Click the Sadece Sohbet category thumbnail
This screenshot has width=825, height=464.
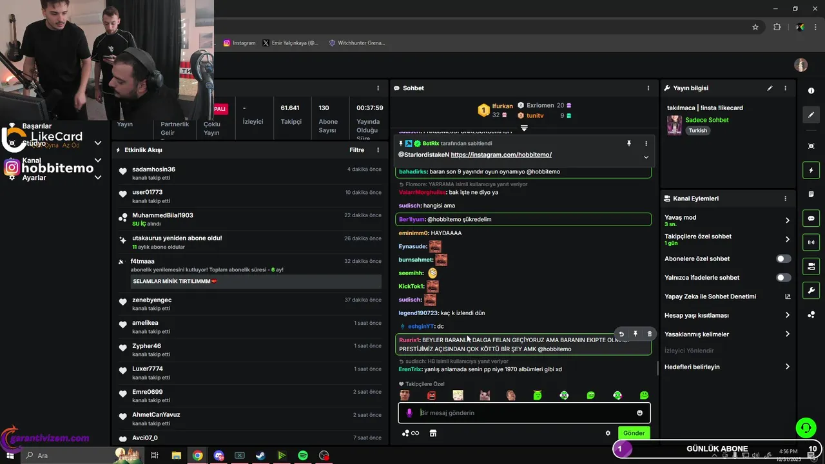pos(674,125)
